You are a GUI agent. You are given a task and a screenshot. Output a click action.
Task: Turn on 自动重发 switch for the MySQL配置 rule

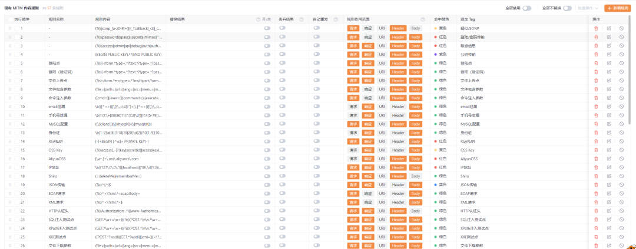pos(317,124)
